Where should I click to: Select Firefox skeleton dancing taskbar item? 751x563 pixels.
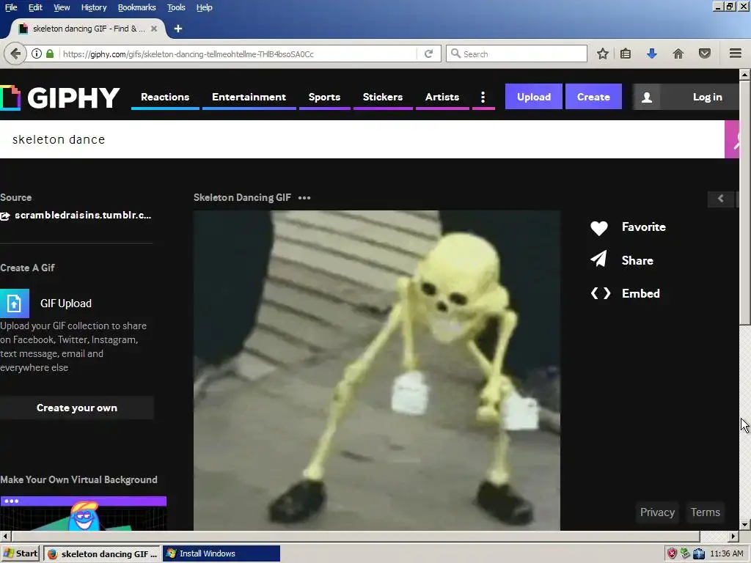tap(103, 553)
